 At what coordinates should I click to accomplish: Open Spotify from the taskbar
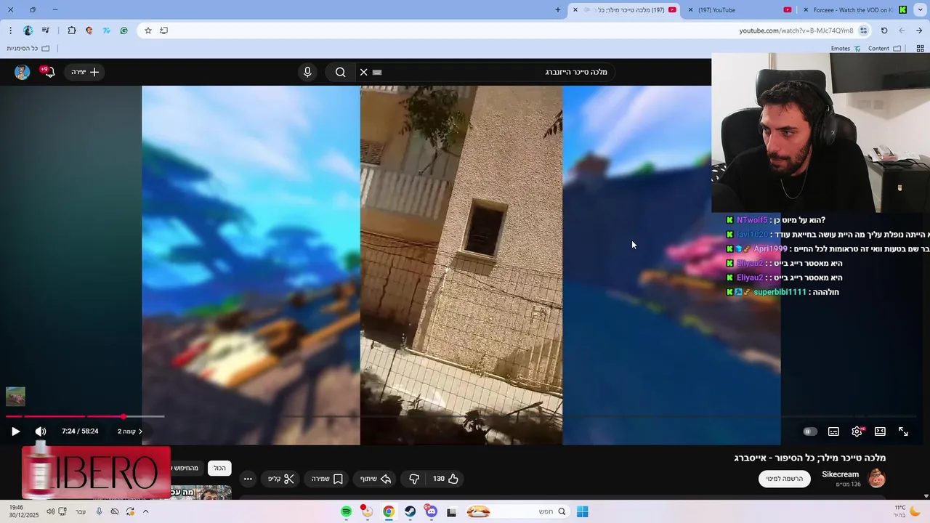click(347, 512)
